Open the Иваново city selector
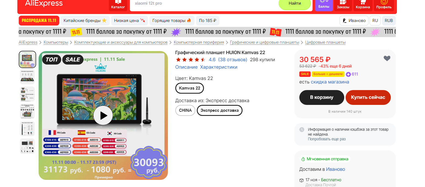The height and width of the screenshot is (187, 425). [x=354, y=21]
